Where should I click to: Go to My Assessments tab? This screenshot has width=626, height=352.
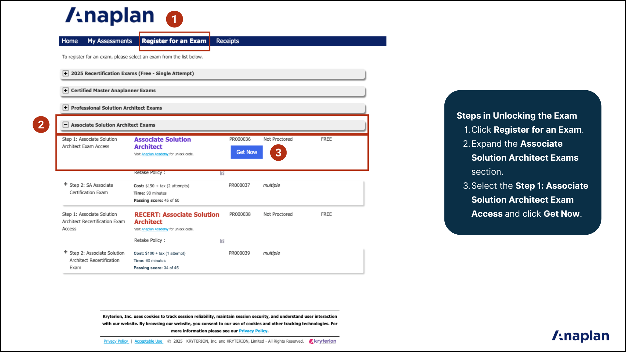110,41
